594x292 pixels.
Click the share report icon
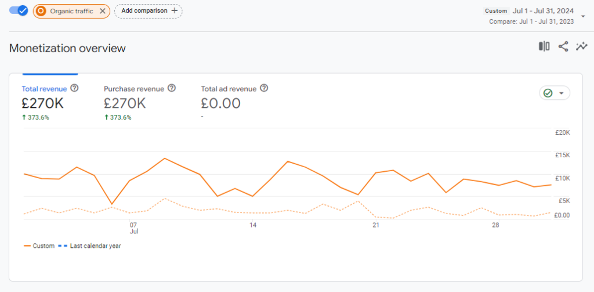[x=563, y=46]
